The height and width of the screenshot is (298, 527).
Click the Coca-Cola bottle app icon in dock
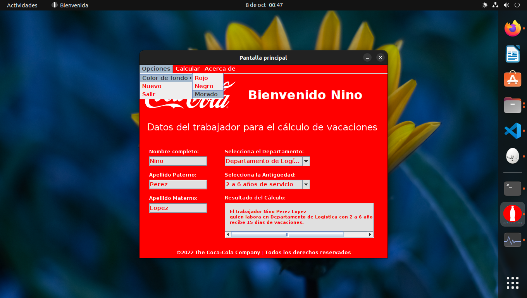[513, 214]
